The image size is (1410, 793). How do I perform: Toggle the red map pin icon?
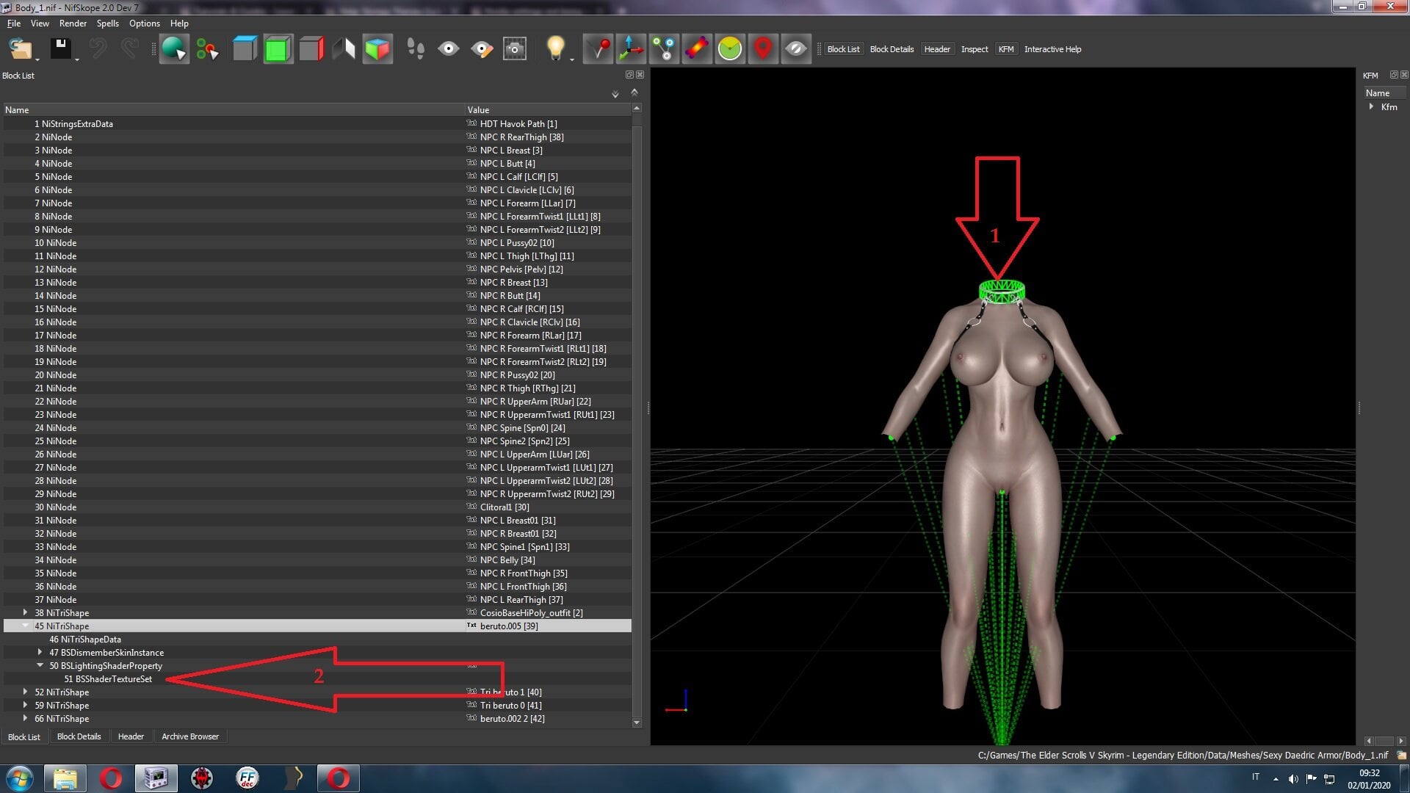tap(763, 49)
